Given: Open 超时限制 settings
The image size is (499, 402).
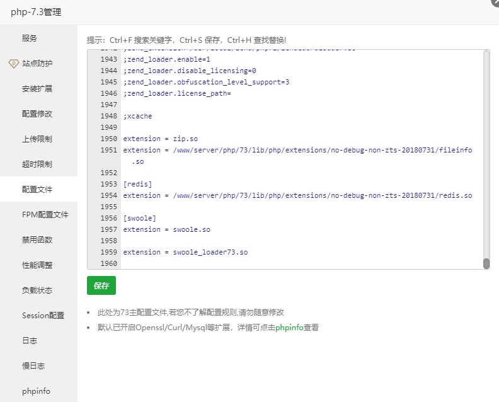Looking at the screenshot, I should click(x=37, y=164).
